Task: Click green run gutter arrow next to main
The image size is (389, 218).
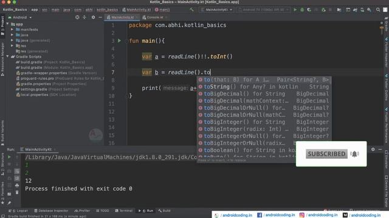Action: 119,41
